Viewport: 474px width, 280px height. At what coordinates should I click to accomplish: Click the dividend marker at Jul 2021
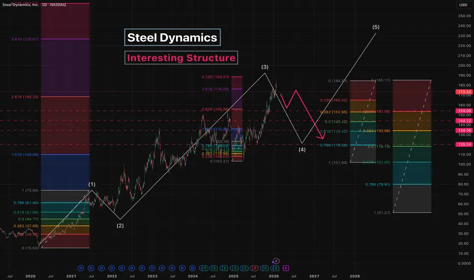[91, 268]
